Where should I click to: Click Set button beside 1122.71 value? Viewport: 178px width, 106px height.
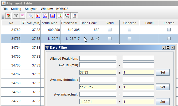tap(162, 102)
